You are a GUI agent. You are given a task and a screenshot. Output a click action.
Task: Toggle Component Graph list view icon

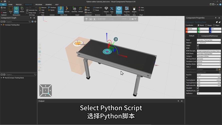(x=32, y=21)
